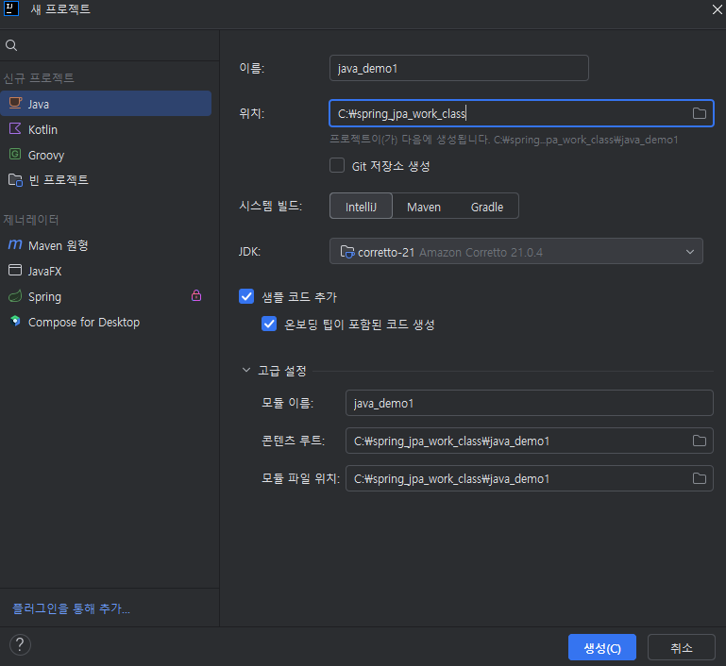
Task: Open 플러그인을 통해 추가... link
Action: 71,608
